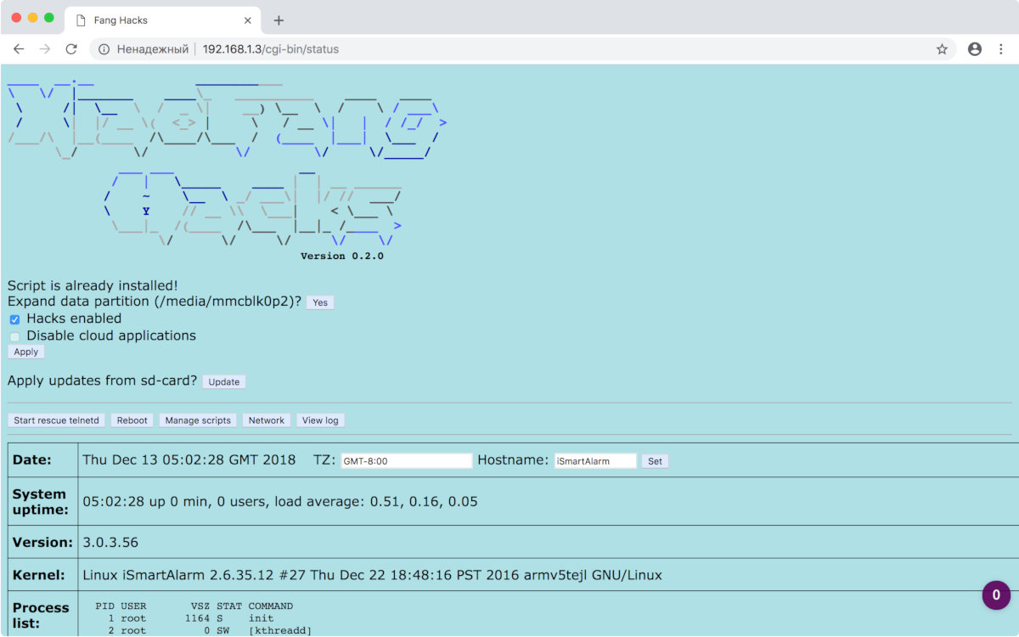1019x637 pixels.
Task: Close the Fang Hacks tab
Action: [x=248, y=20]
